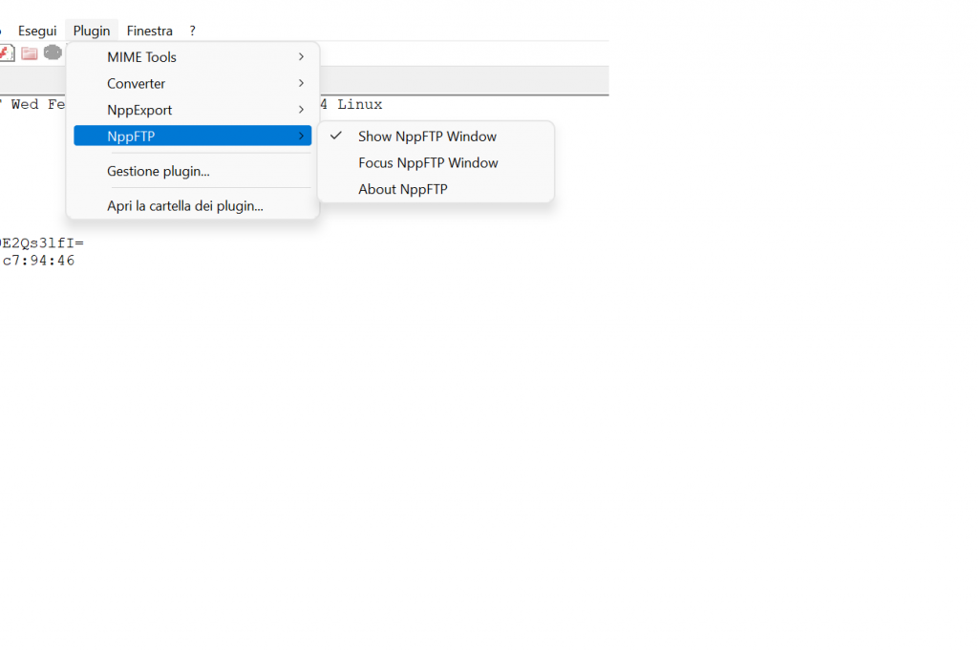Expand the MIME Tools submenu
Image resolution: width=978 pixels, height=652 pixels.
tap(193, 56)
